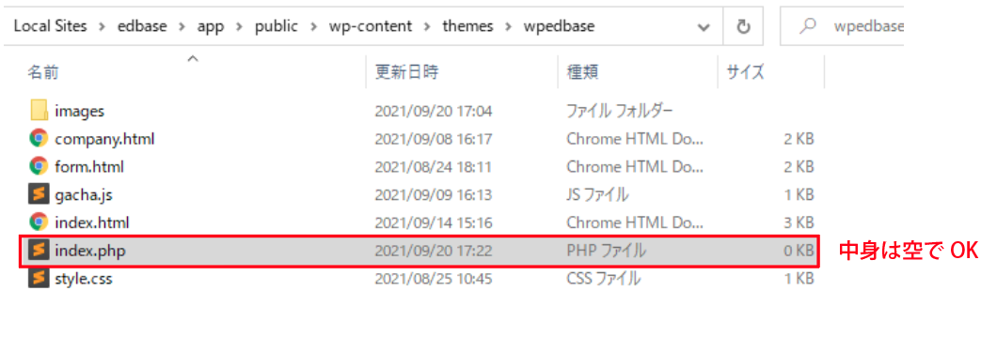
Task: Click the CSS ファイル type cell
Action: pyautogui.click(x=603, y=279)
